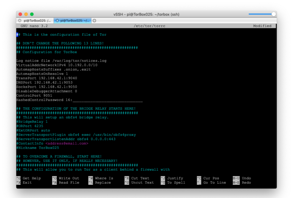The width and height of the screenshot is (293, 198).
Task: Click the #ExtORPort auto line
Action: point(33,130)
